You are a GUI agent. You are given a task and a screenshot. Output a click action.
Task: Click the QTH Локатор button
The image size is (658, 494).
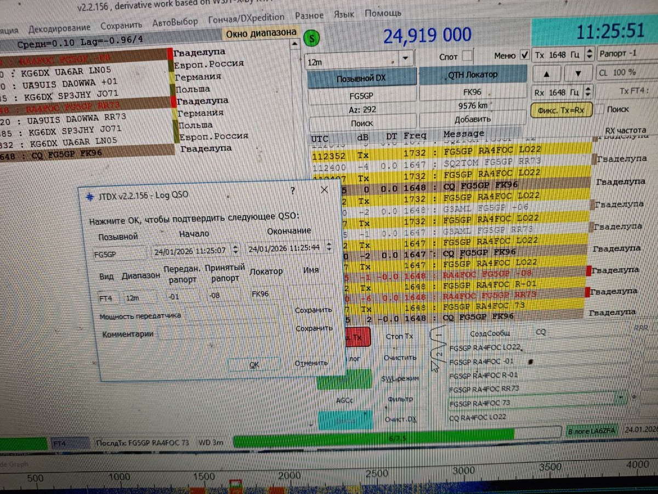pos(472,76)
